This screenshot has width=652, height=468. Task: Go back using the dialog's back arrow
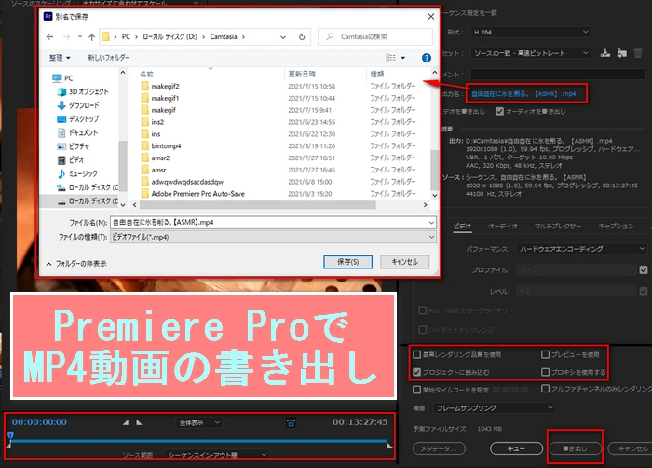[50, 37]
